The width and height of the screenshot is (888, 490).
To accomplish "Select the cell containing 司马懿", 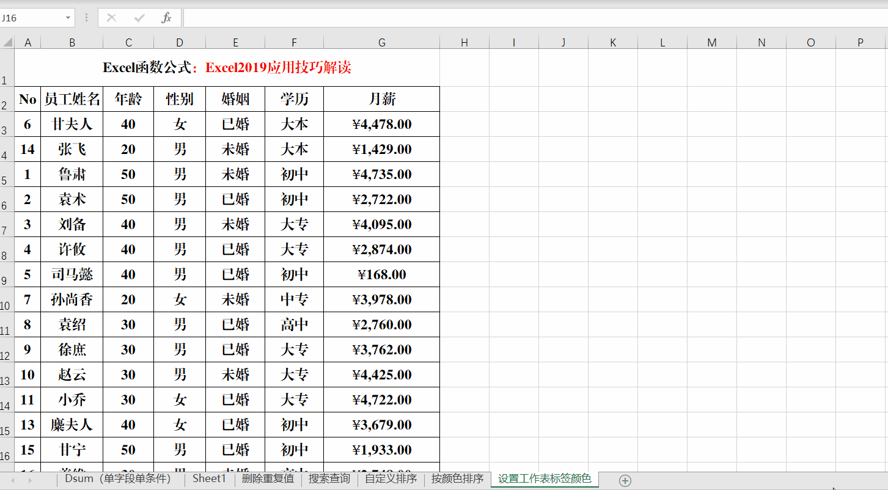I will click(x=72, y=274).
